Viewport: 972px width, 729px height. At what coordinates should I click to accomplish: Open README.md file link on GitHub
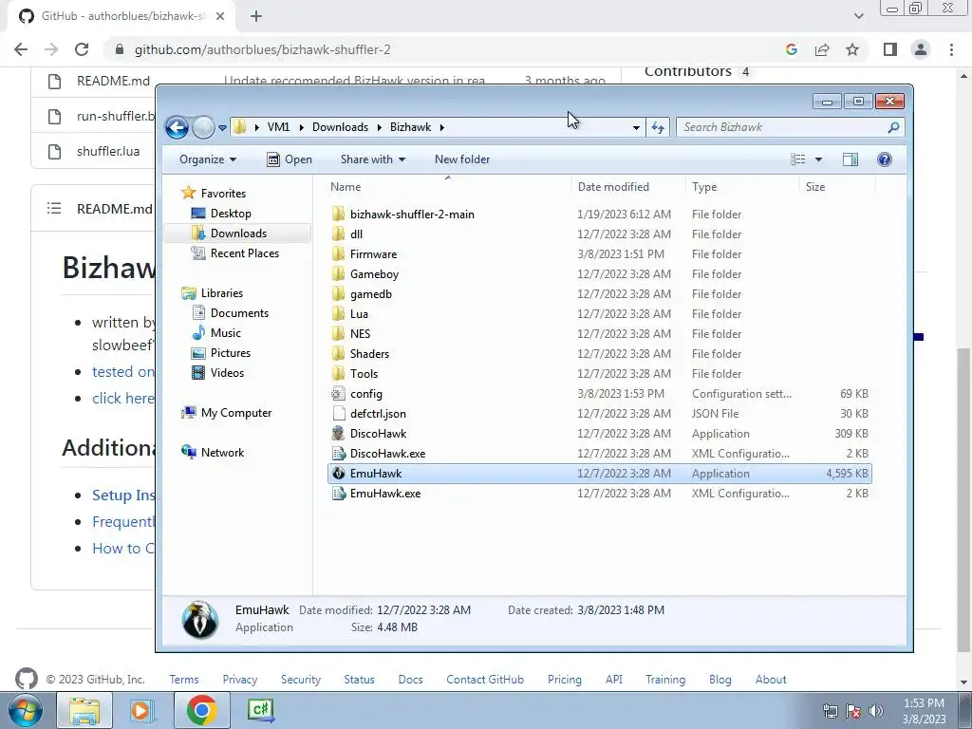114,81
